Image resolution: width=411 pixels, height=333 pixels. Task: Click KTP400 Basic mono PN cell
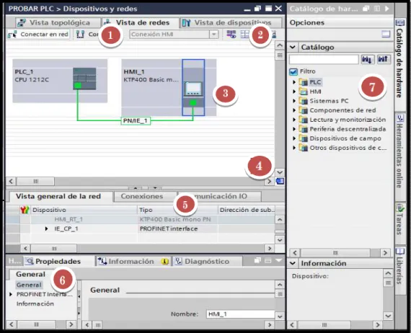click(x=177, y=219)
